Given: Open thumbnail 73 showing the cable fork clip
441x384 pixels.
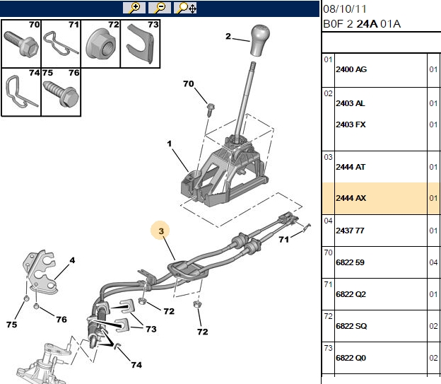Looking at the screenshot, I should point(141,44).
